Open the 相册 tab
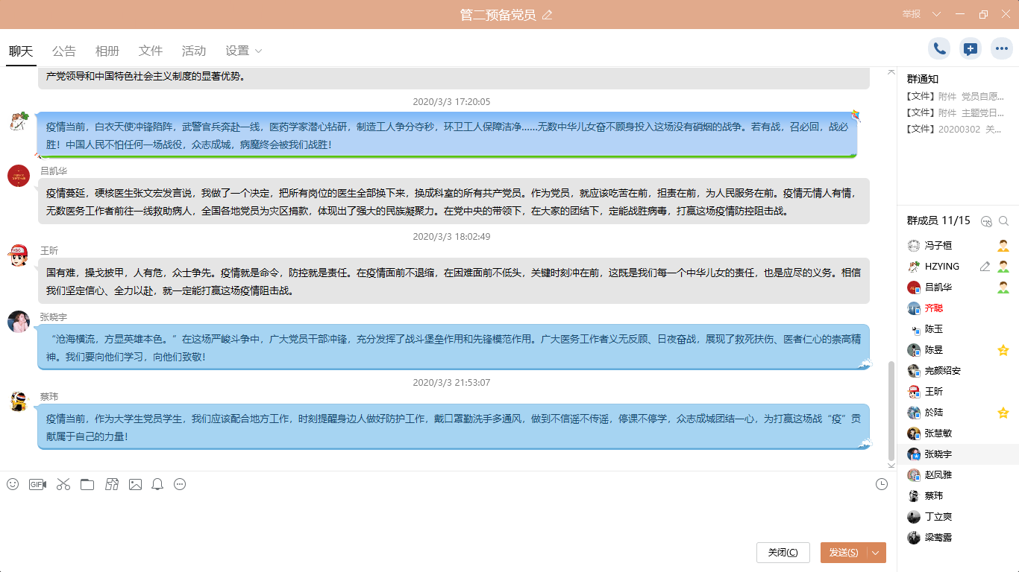 tap(107, 51)
